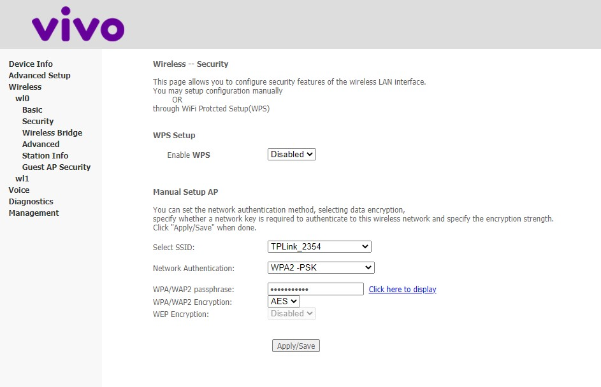Open the Management menu
Viewport: 601px width, 387px height.
click(34, 213)
